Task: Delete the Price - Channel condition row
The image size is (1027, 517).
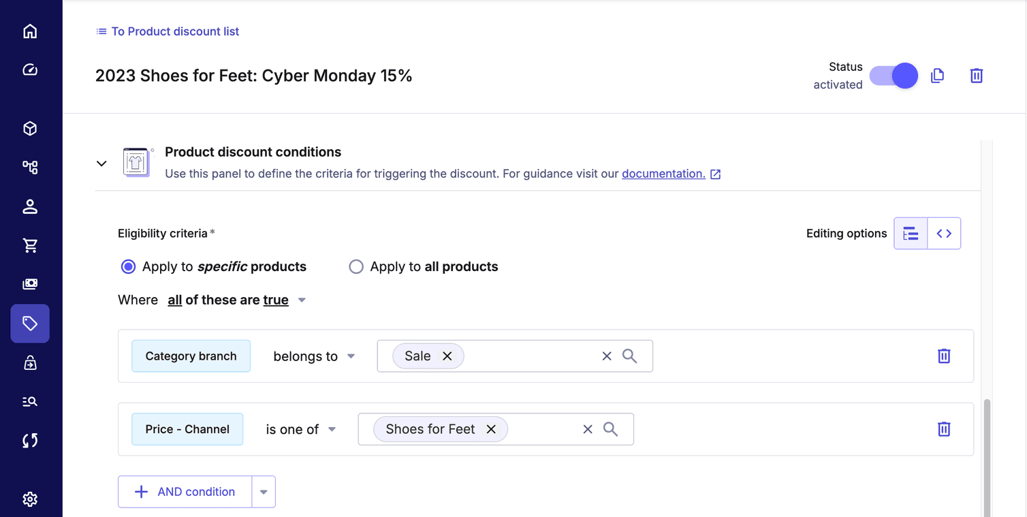Action: (x=944, y=429)
